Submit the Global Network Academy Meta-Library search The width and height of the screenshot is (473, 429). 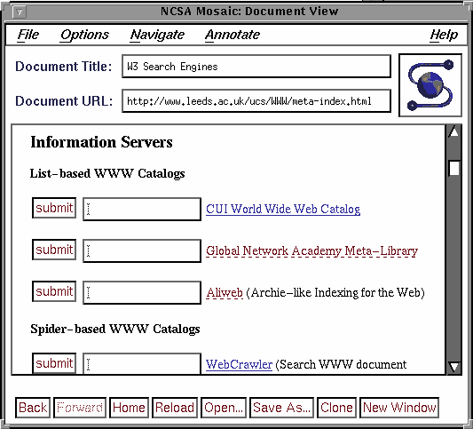point(54,250)
